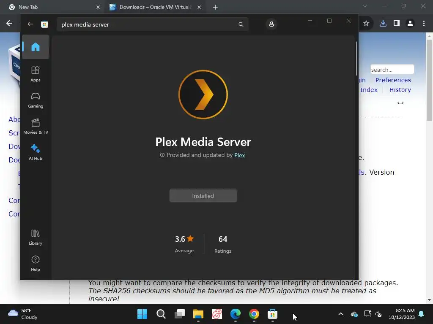Open AI Hub in the Store sidebar
The image size is (433, 324).
pyautogui.click(x=36, y=152)
